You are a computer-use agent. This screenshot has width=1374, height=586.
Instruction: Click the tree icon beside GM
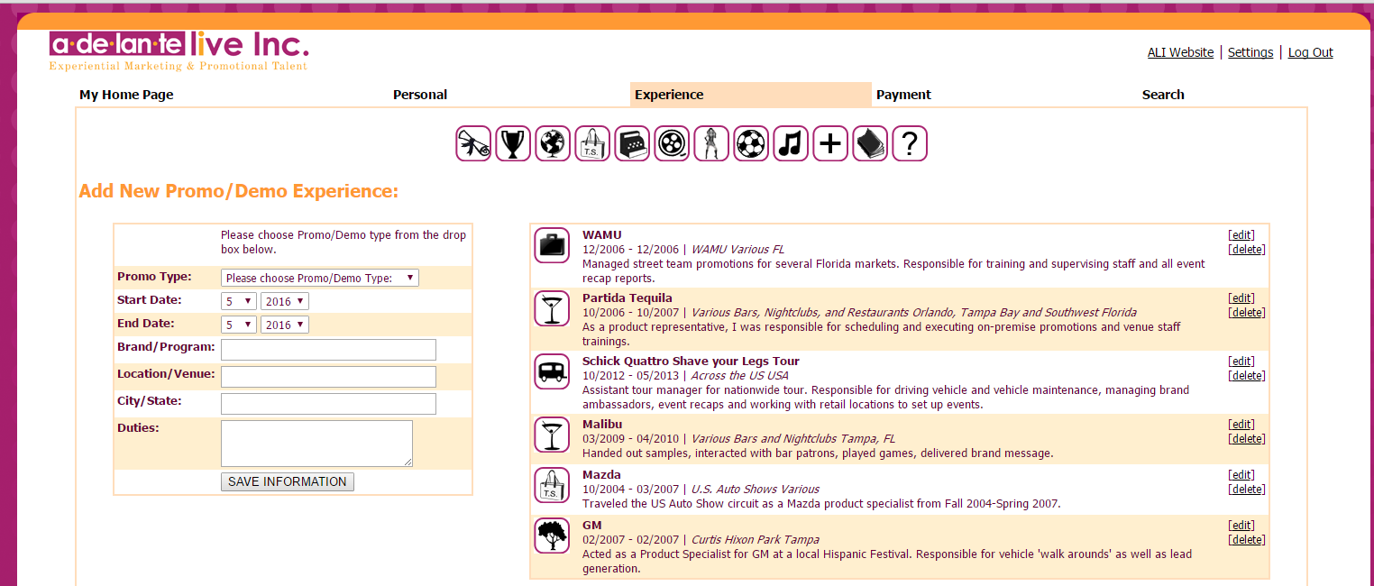click(x=552, y=536)
